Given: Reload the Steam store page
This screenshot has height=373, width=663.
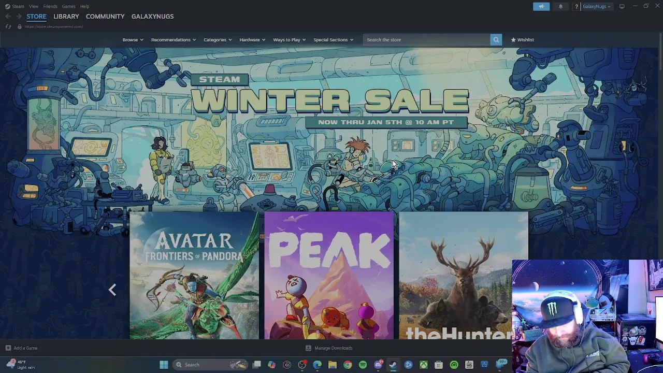Looking at the screenshot, I should point(8,26).
